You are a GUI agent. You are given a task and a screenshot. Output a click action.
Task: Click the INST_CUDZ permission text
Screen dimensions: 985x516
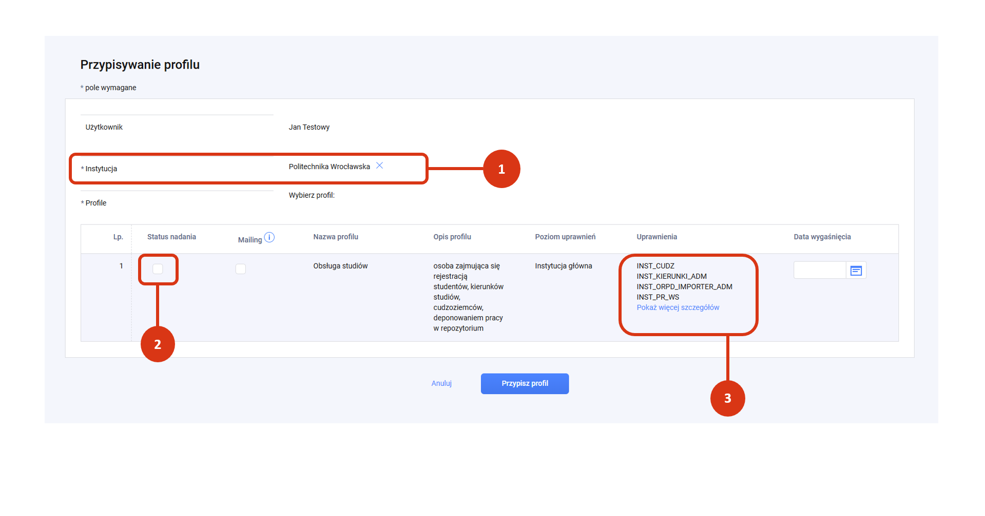pos(655,266)
